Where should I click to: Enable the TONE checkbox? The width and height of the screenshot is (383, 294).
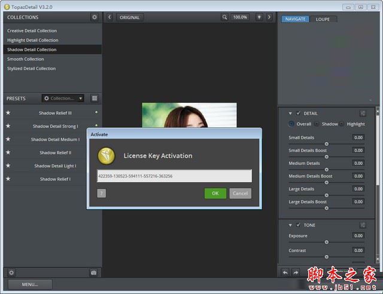(x=298, y=225)
